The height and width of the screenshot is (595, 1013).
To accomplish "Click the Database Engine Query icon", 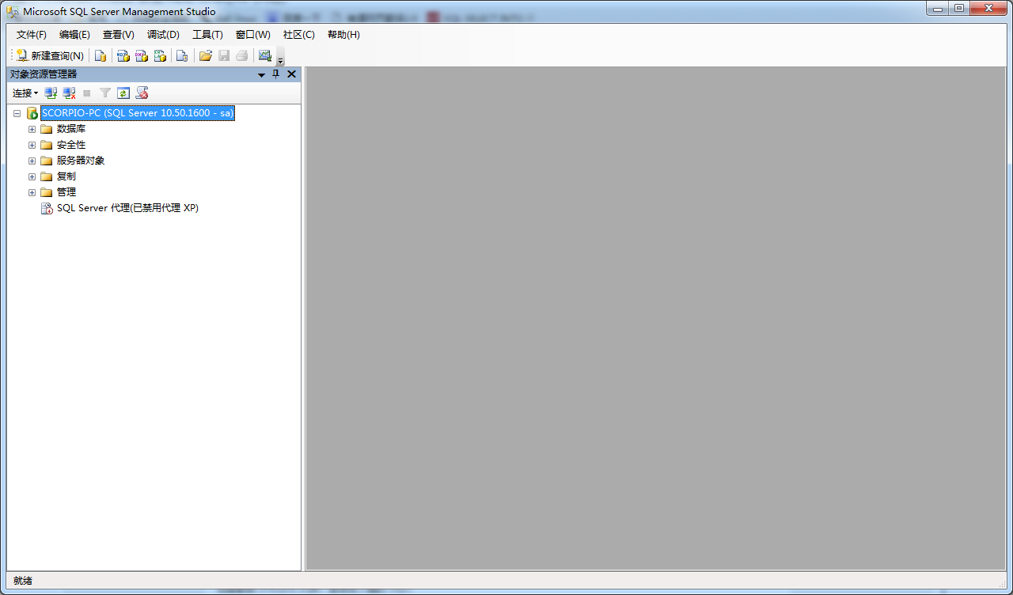I will [x=101, y=56].
